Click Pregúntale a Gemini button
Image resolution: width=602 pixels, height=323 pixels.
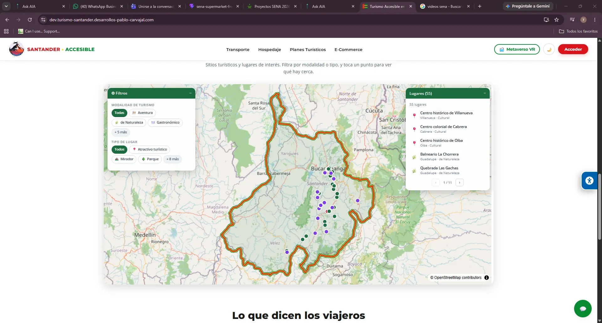528,6
